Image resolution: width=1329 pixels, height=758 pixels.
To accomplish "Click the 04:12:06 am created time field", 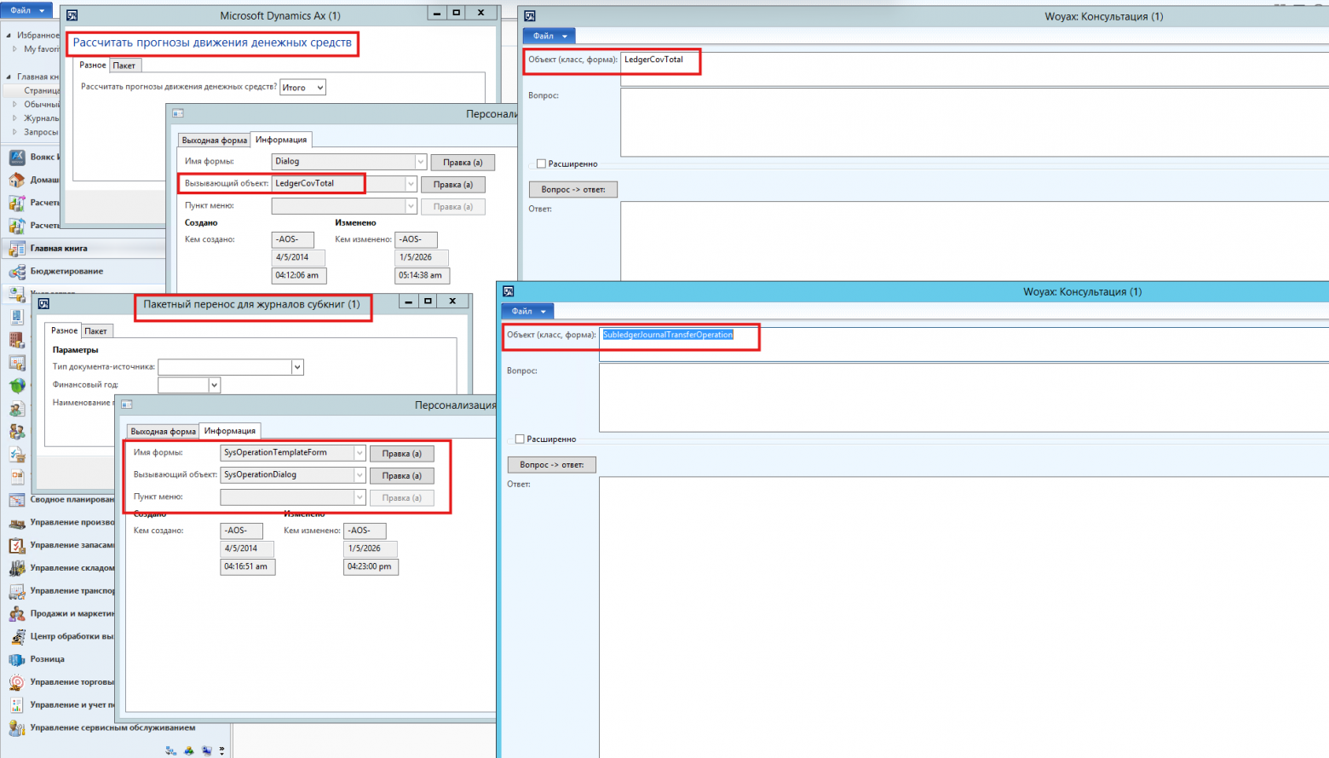I will pos(299,276).
